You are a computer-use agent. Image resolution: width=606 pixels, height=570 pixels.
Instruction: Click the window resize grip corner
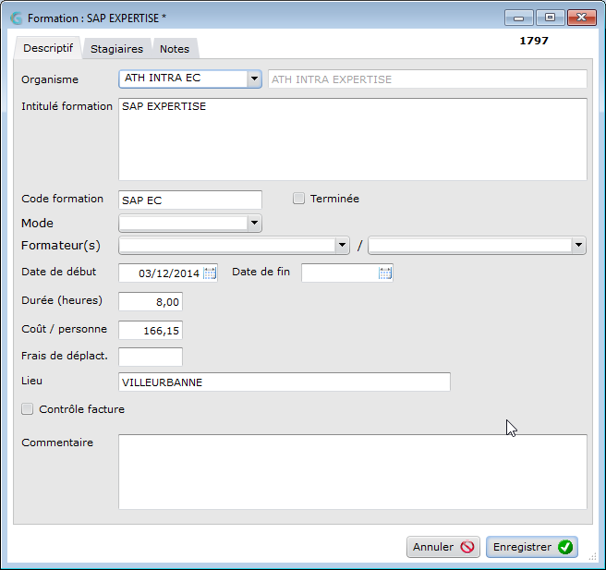click(x=592, y=557)
